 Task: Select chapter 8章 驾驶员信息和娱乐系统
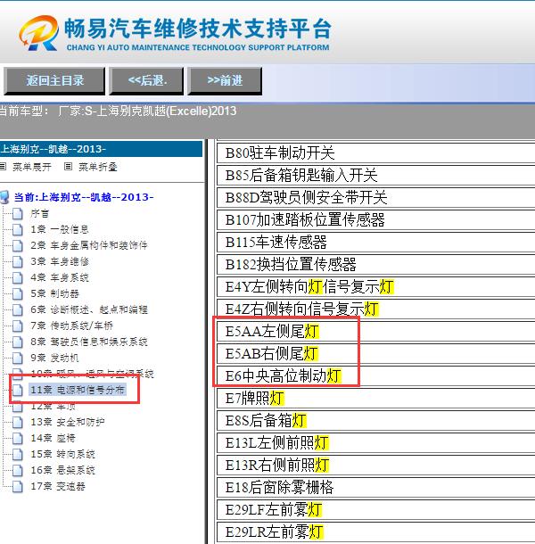(x=89, y=342)
